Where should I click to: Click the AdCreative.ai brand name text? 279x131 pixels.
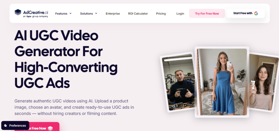[36, 12]
